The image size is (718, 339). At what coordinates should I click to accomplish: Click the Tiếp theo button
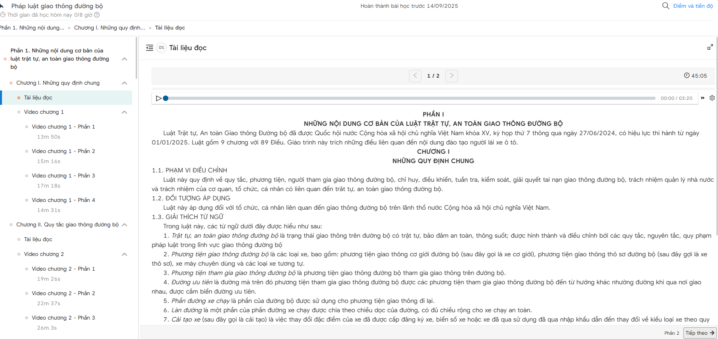(700, 333)
